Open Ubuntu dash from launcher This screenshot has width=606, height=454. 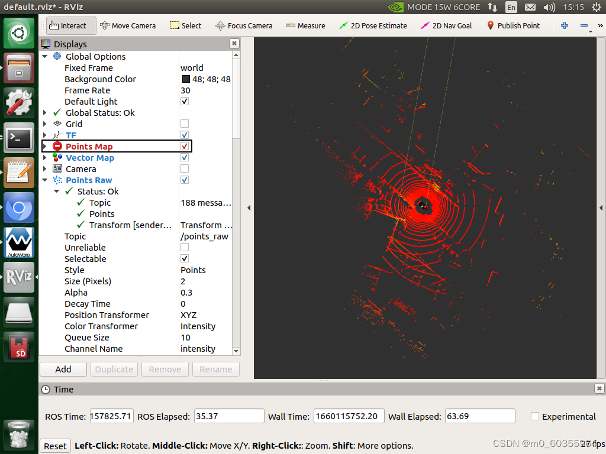[x=19, y=33]
